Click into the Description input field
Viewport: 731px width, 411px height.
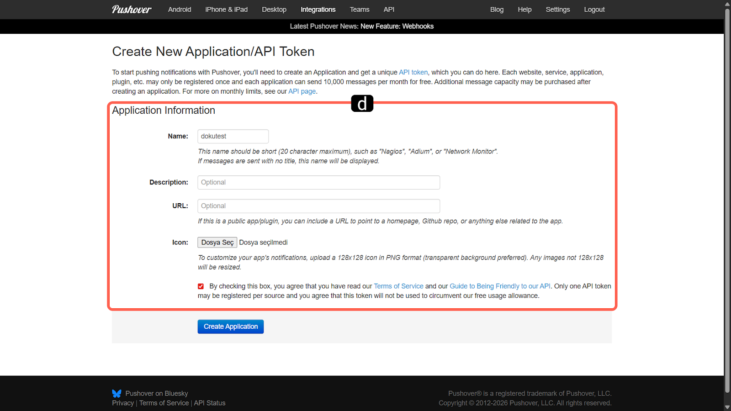[x=318, y=183]
